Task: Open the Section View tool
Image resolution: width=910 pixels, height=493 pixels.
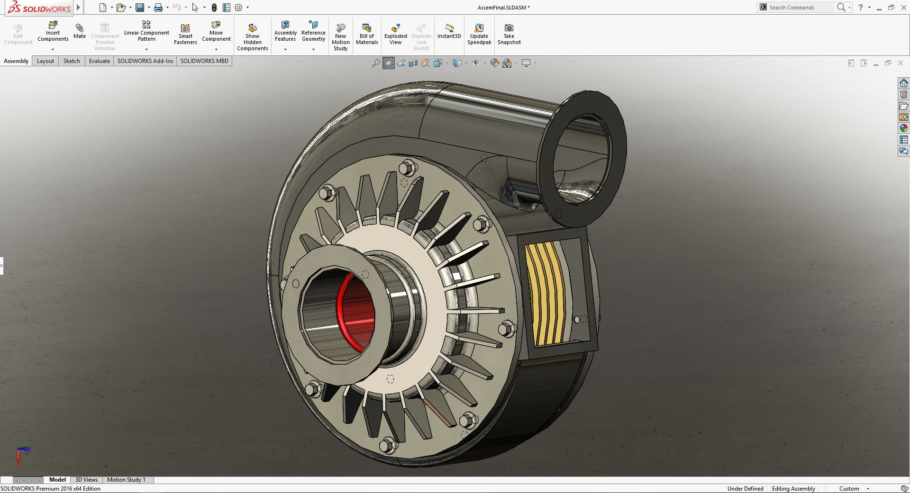Action: point(413,63)
